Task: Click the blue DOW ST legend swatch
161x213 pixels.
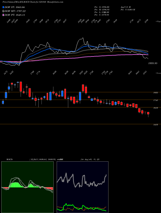Action: pos(4,7)
